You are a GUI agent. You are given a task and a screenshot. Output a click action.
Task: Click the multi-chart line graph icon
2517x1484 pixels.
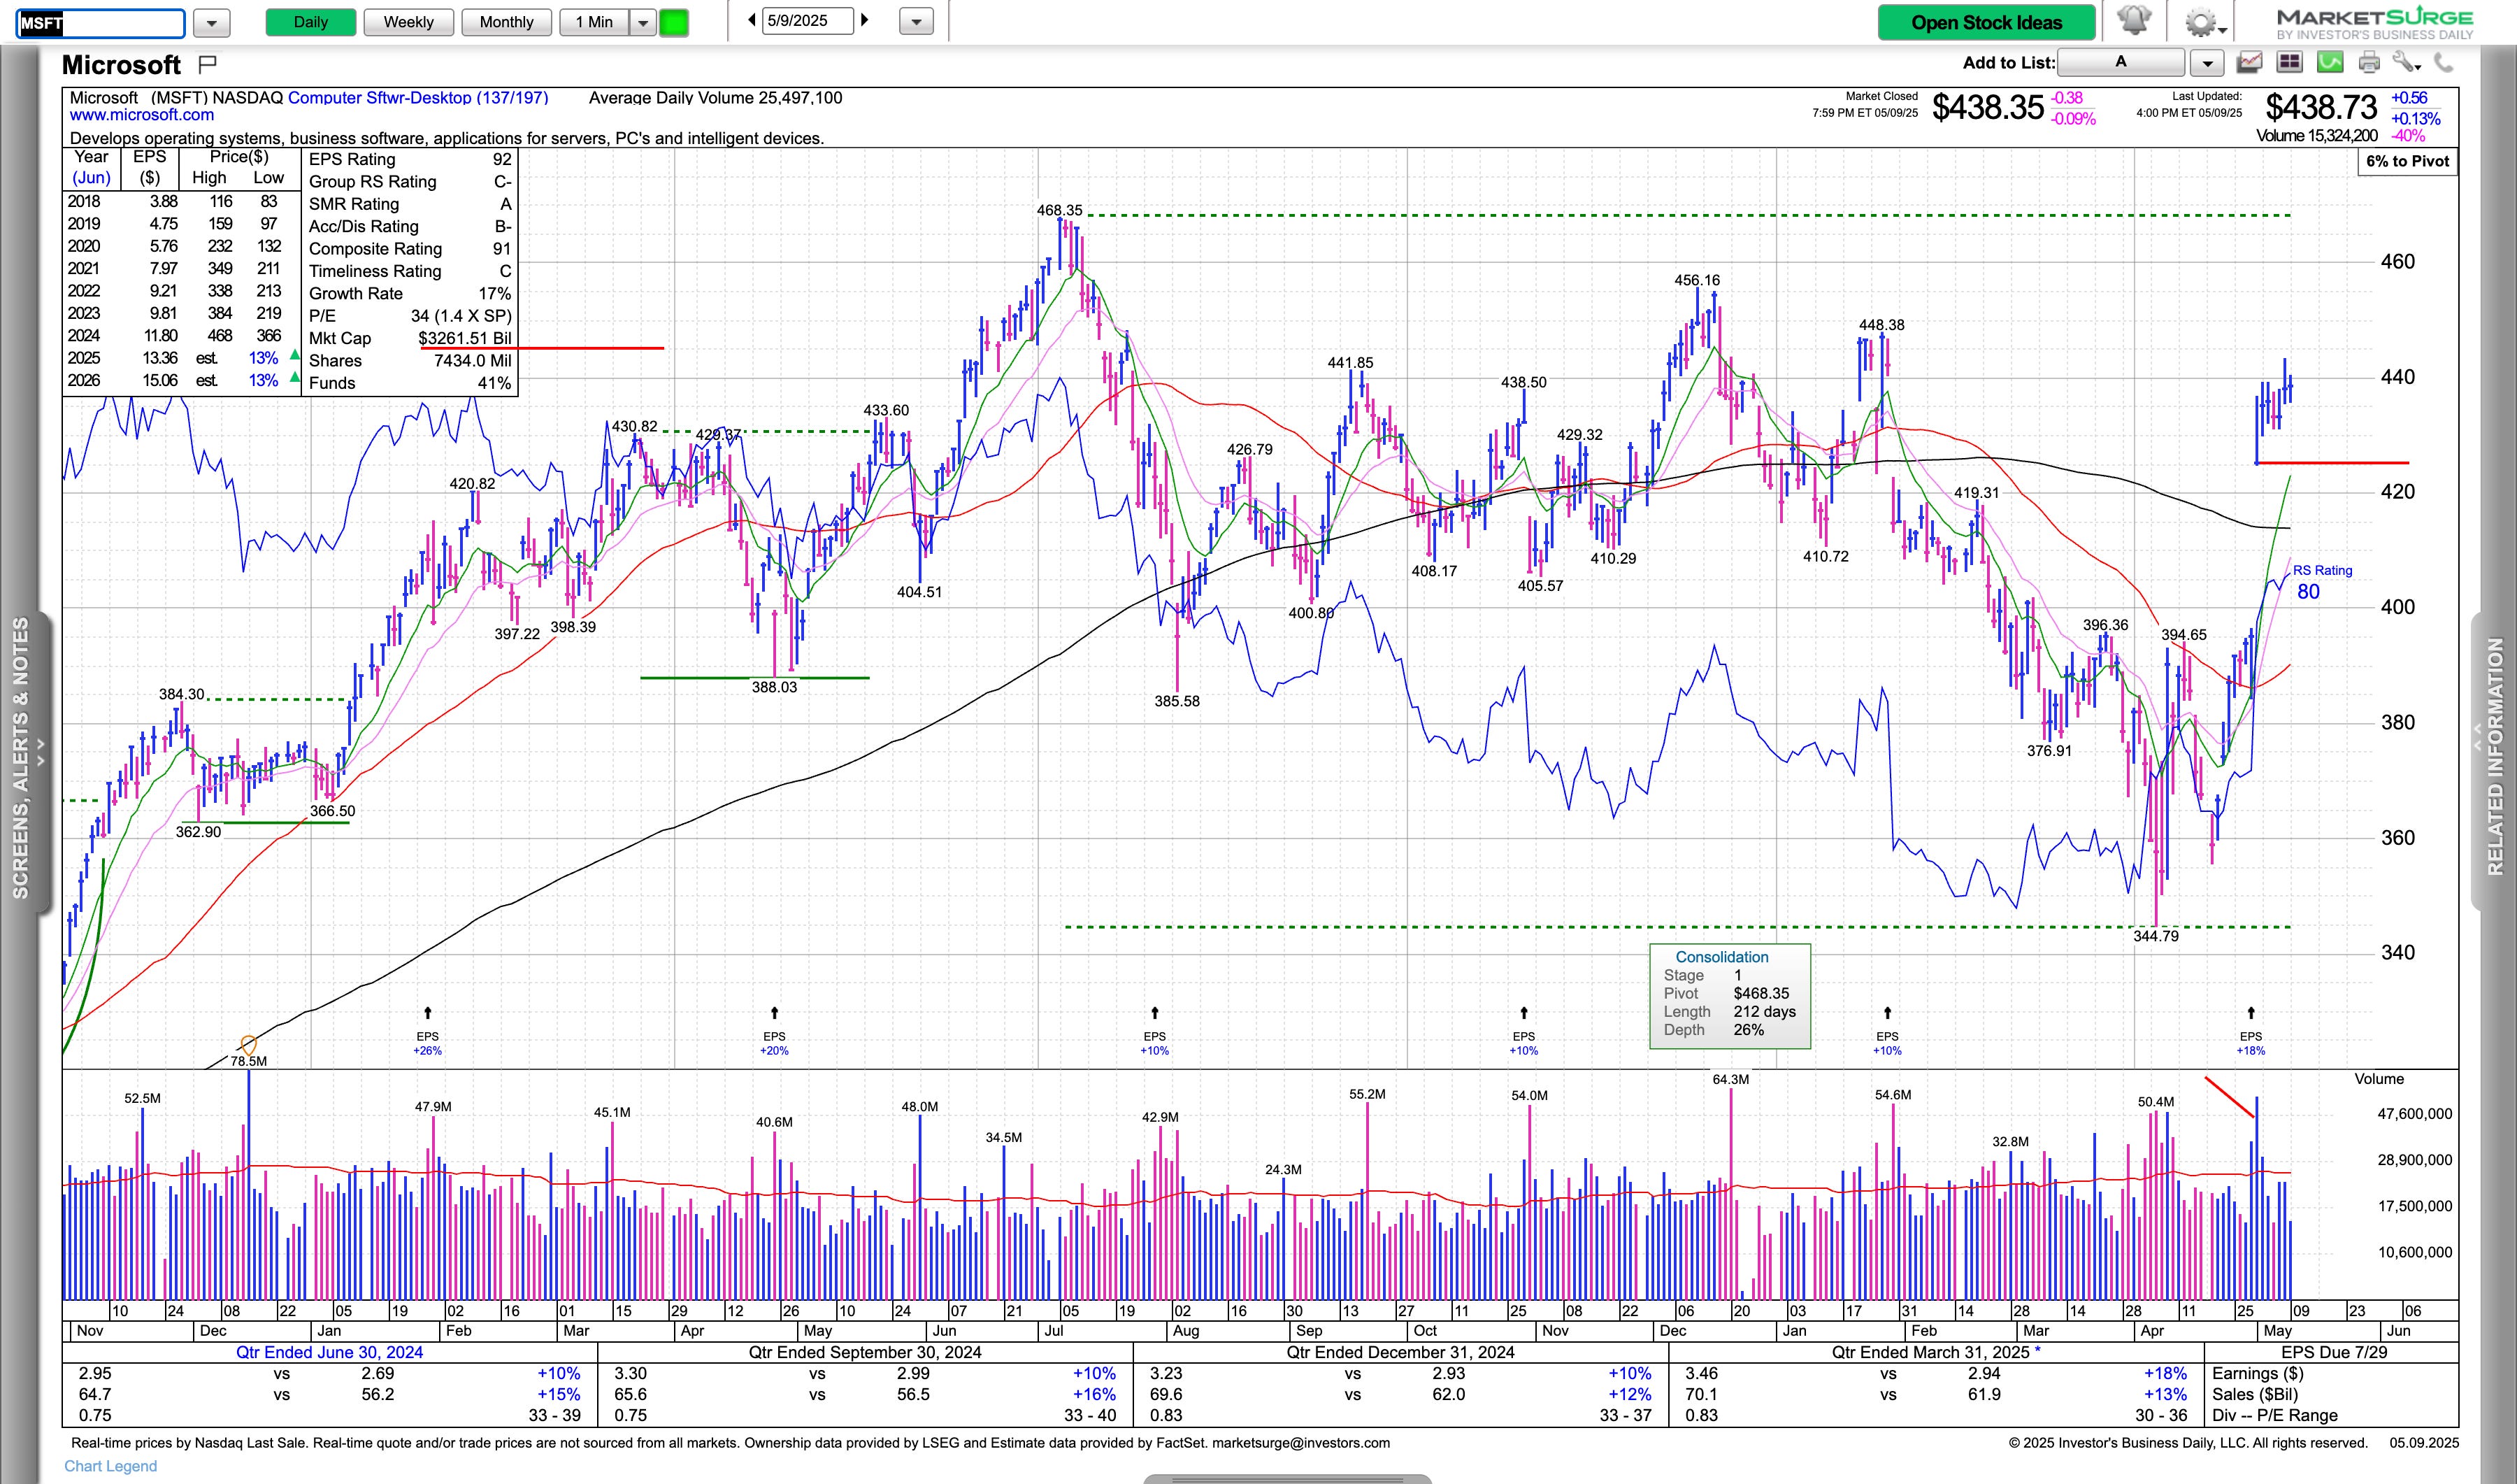coord(2249,63)
